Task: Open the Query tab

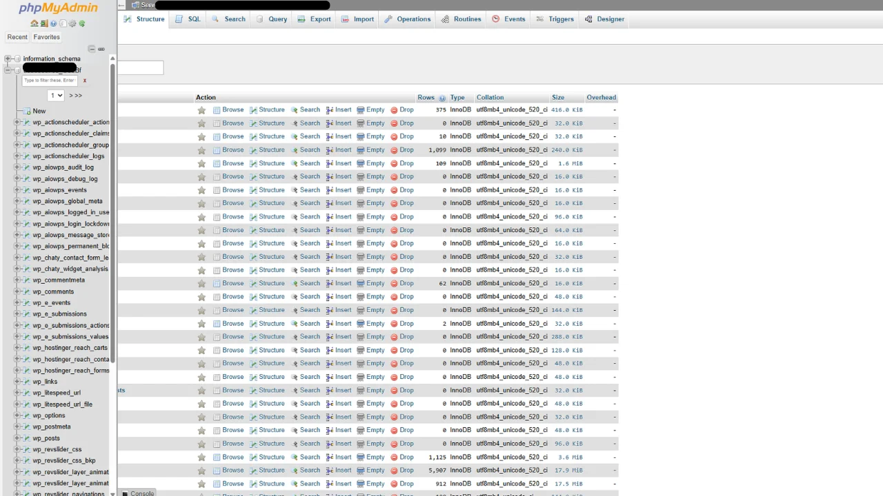Action: click(271, 19)
